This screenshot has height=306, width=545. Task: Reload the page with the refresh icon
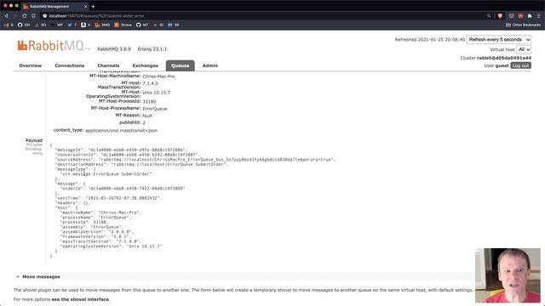pos(24,16)
